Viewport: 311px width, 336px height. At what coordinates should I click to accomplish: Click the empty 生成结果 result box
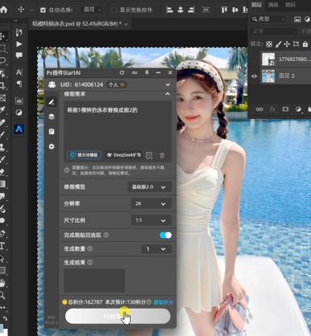[x=94, y=281]
